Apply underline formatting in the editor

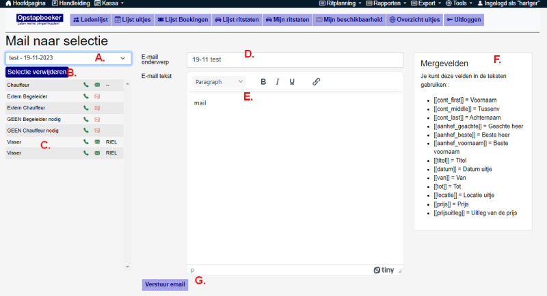pyautogui.click(x=292, y=81)
